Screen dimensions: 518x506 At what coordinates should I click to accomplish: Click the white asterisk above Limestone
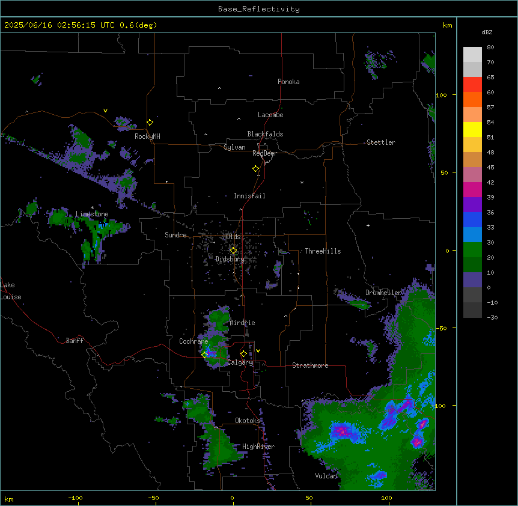pos(92,208)
